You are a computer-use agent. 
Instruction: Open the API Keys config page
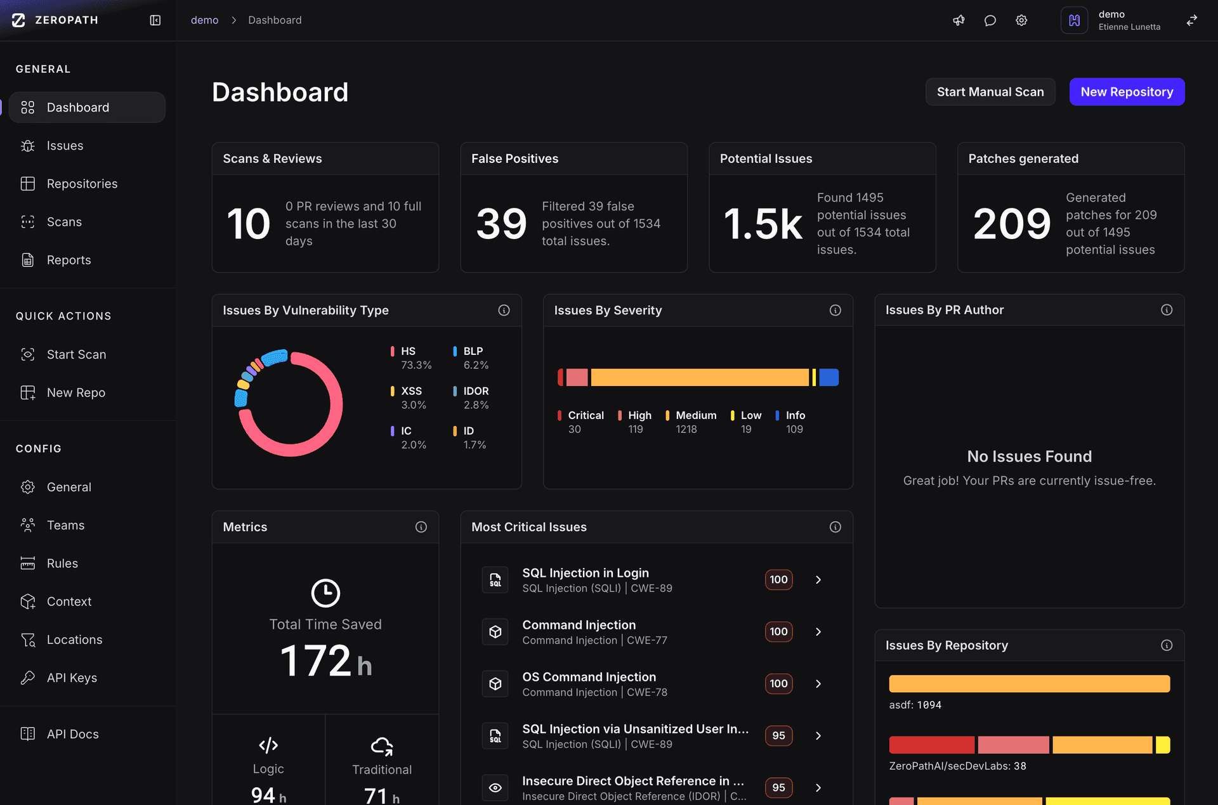tap(71, 677)
